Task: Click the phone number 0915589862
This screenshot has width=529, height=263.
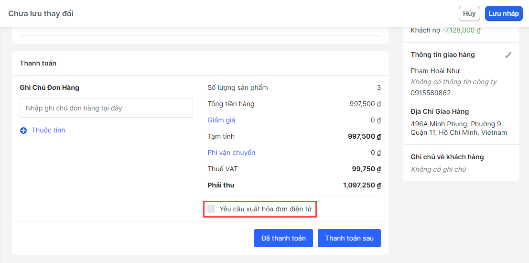Action: point(431,93)
